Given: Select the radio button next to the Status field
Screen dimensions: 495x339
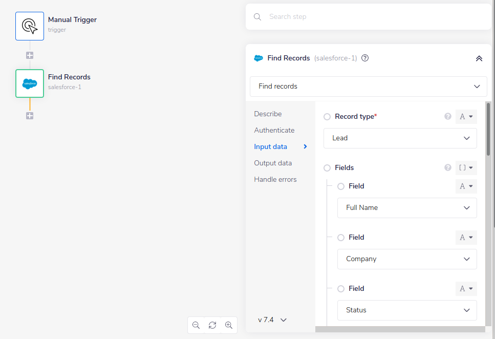Looking at the screenshot, I should [x=341, y=288].
